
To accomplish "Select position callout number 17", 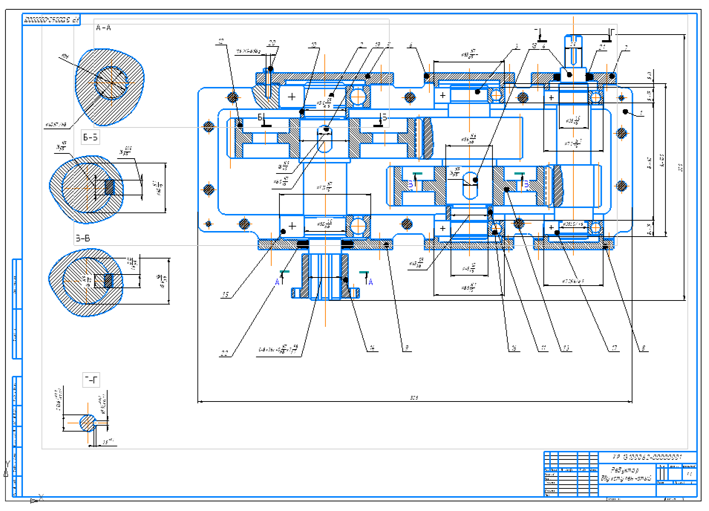I will coord(614,348).
